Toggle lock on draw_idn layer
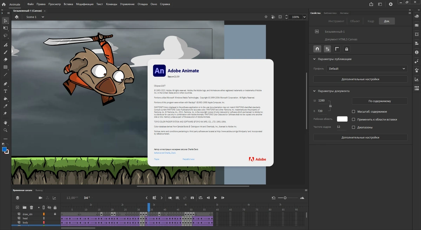 point(55,214)
